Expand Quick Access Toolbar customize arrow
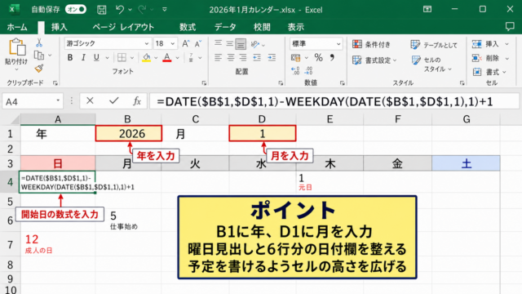 point(165,10)
